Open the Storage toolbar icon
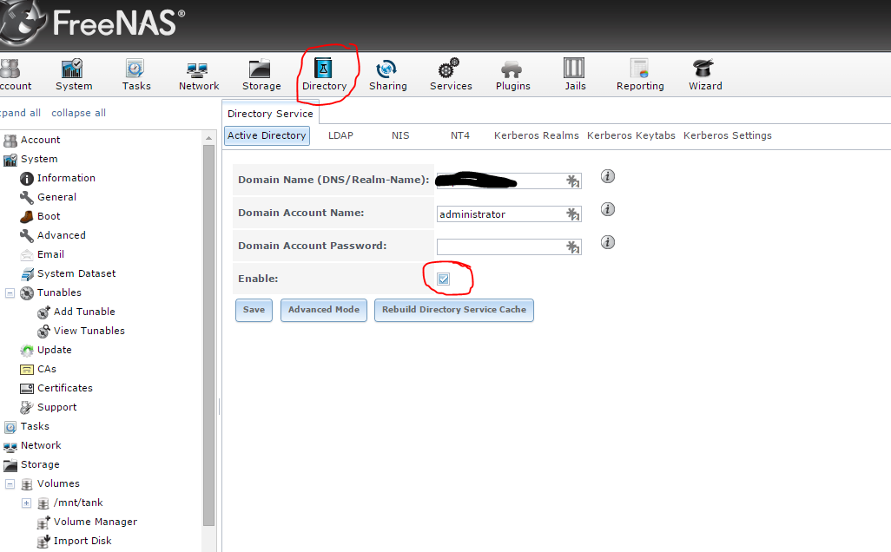891x552 pixels. (261, 75)
